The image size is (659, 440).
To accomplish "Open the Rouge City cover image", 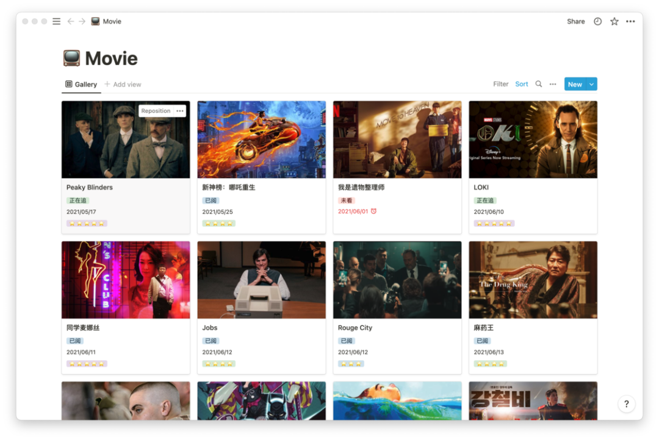I will pyautogui.click(x=397, y=280).
